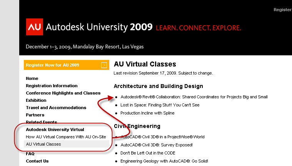Click the arrow icon on Register Now banner
The height and width of the screenshot is (166, 292).
coord(104,65)
